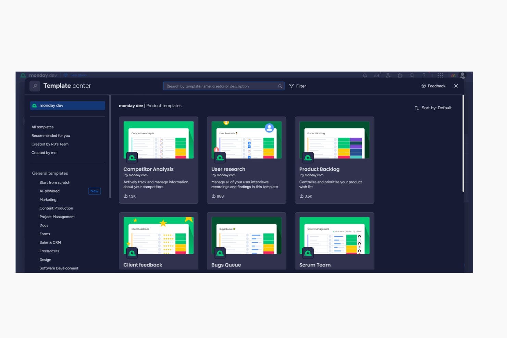Viewport: 507px width, 338px height.
Task: Select Content Production category
Action: tap(56, 208)
